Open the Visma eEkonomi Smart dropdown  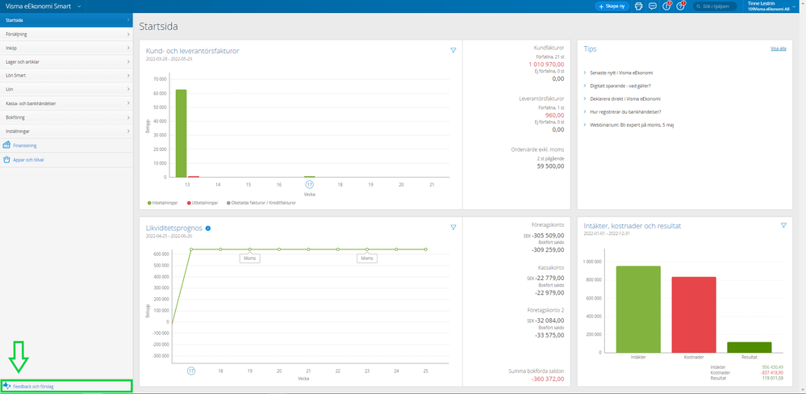(44, 6)
